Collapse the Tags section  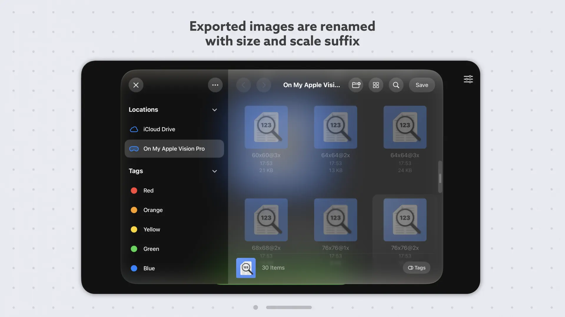(215, 171)
